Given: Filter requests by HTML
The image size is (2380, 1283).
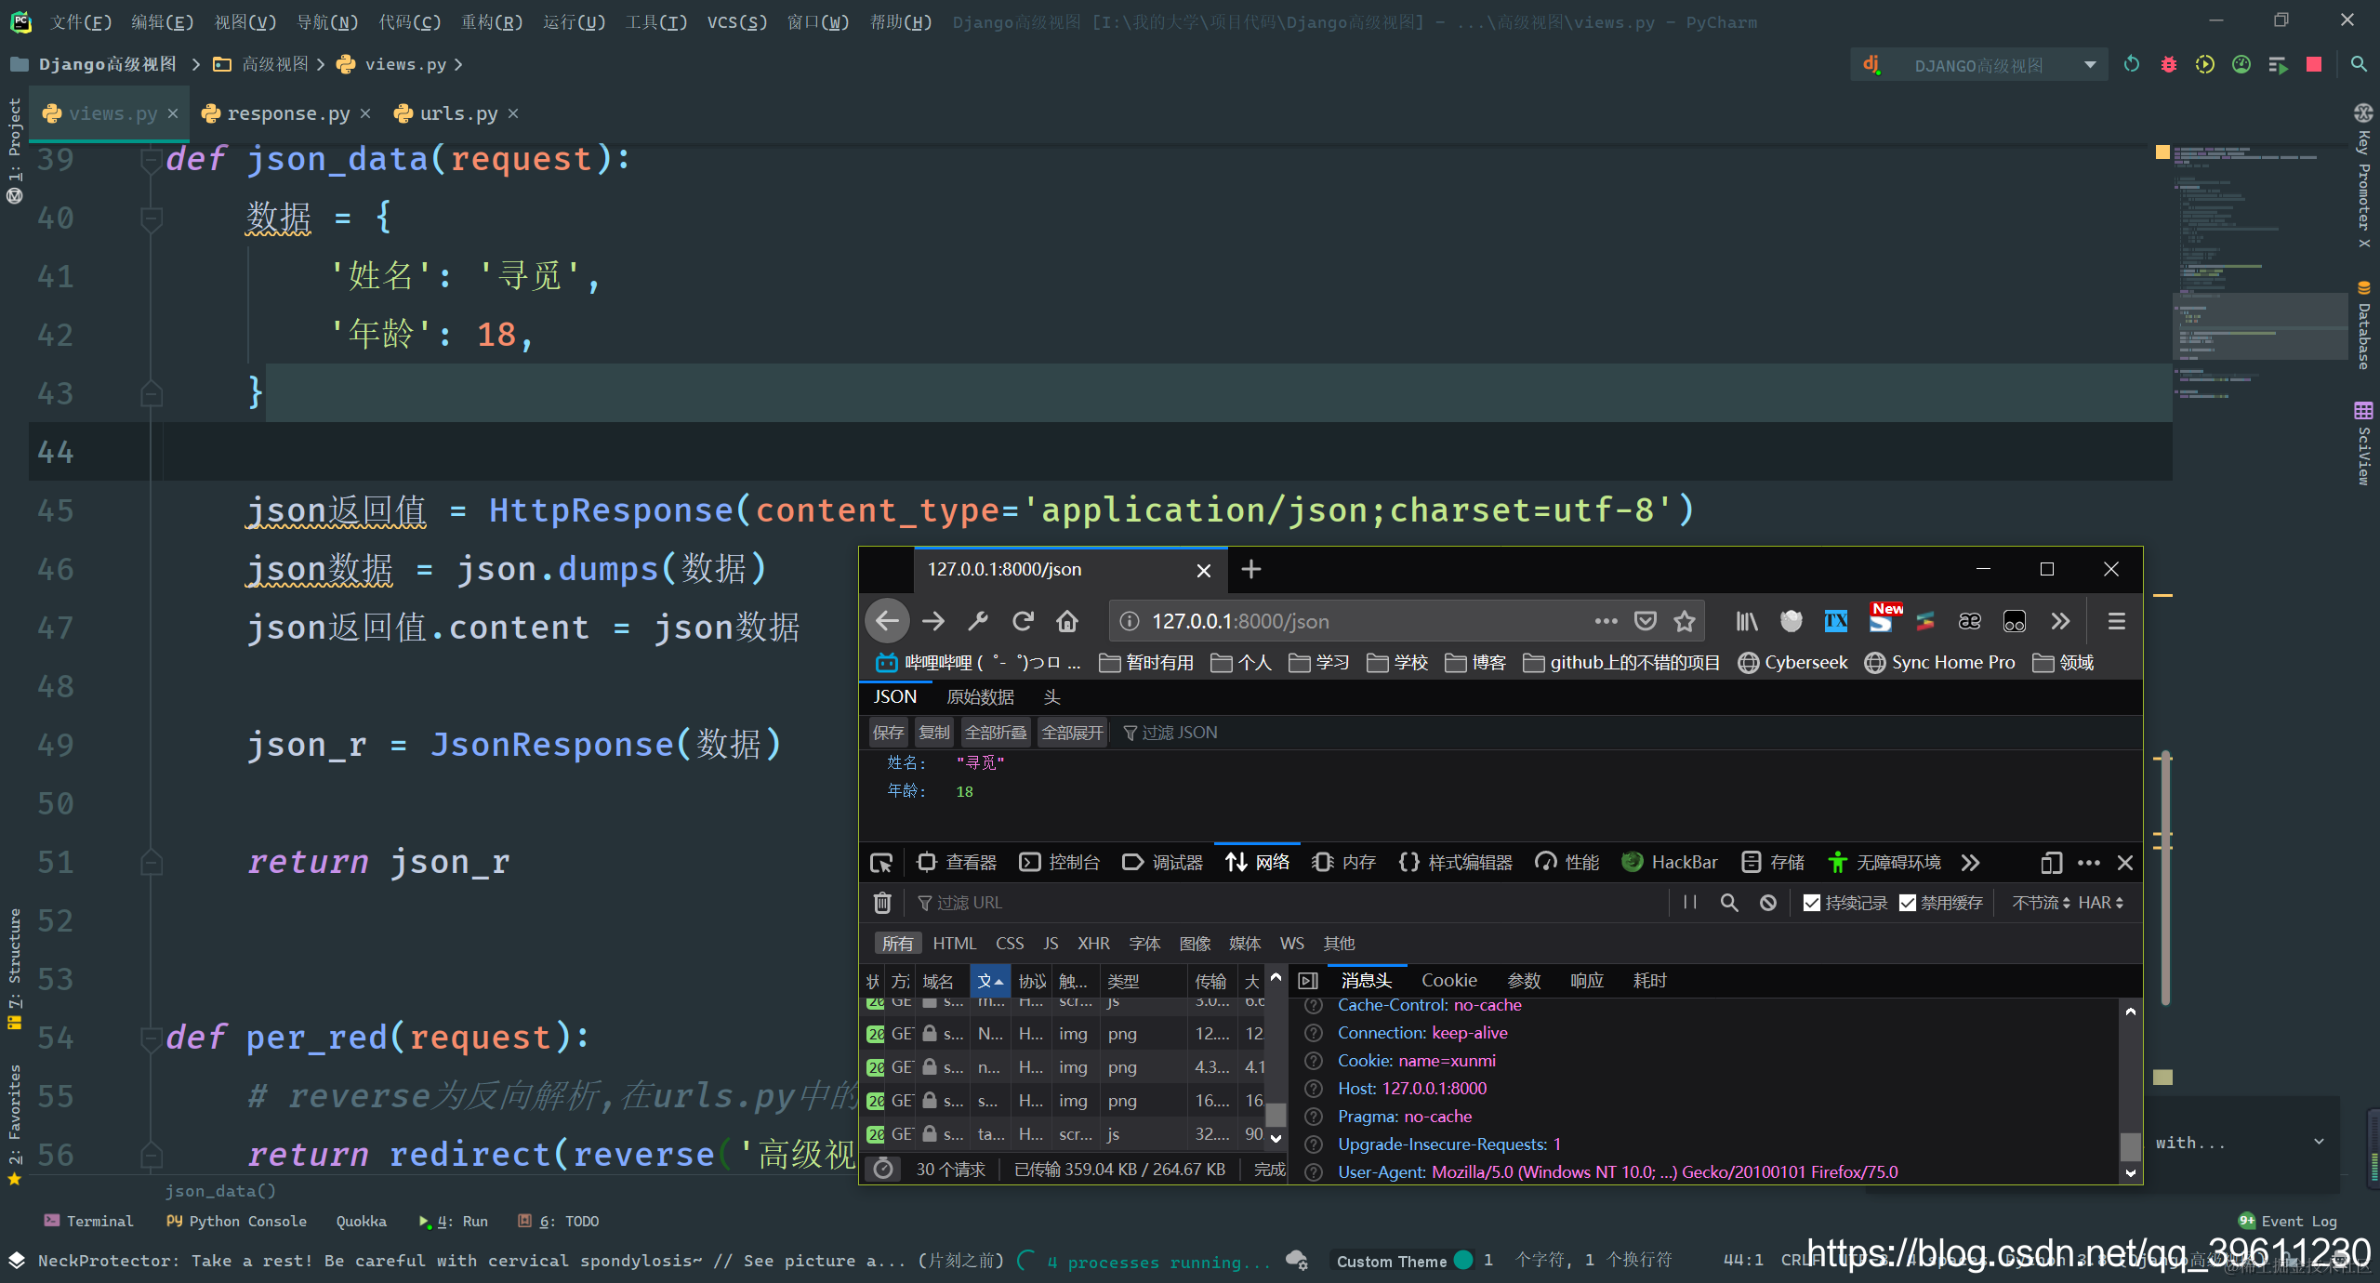Looking at the screenshot, I should 955,944.
